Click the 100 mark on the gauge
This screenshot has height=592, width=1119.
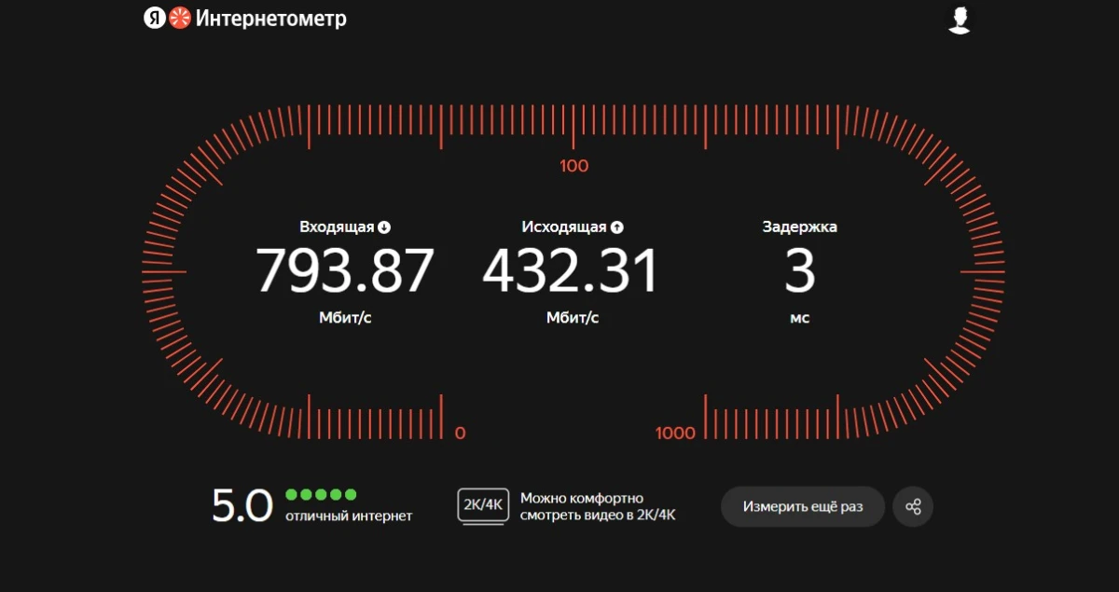(573, 167)
